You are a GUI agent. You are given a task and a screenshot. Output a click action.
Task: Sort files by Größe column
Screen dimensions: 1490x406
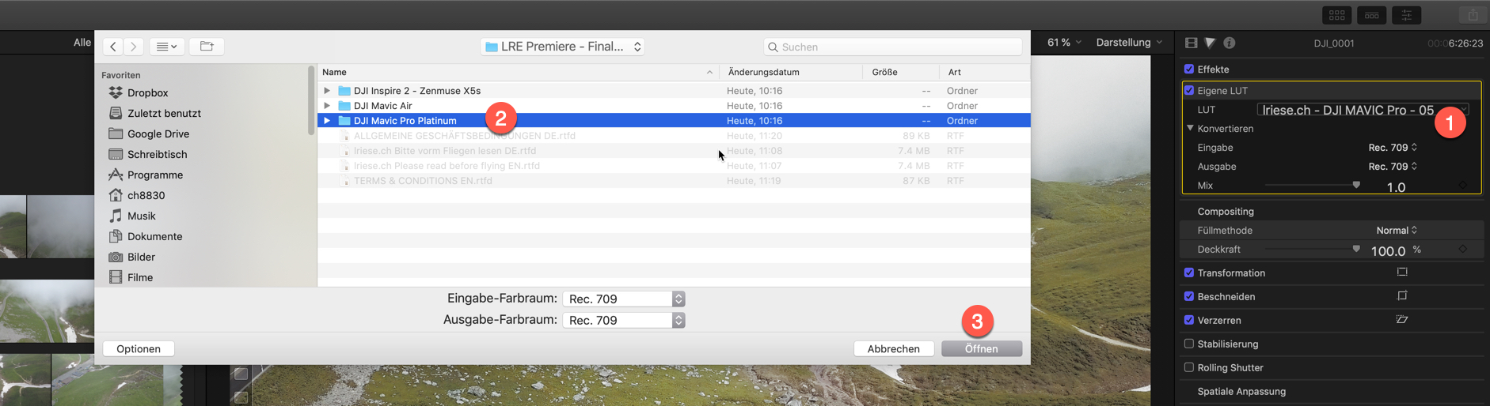(x=901, y=72)
